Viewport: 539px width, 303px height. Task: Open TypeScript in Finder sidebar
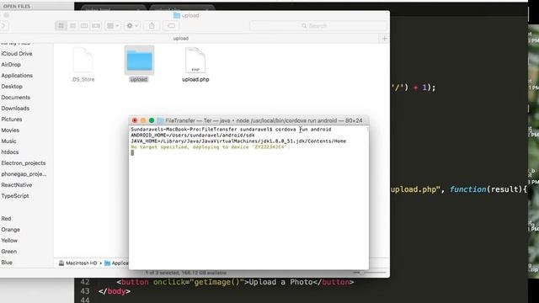15,196
